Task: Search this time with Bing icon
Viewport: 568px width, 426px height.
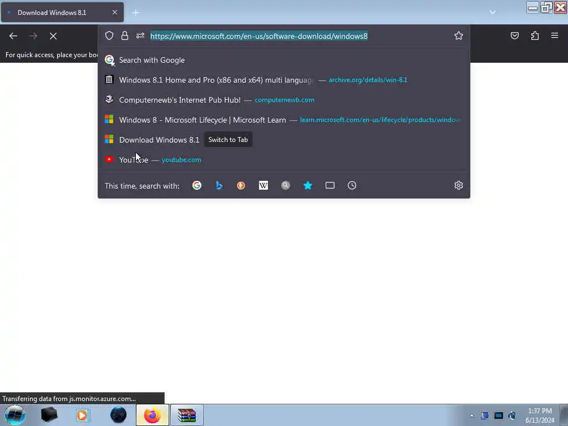Action: pyautogui.click(x=219, y=185)
